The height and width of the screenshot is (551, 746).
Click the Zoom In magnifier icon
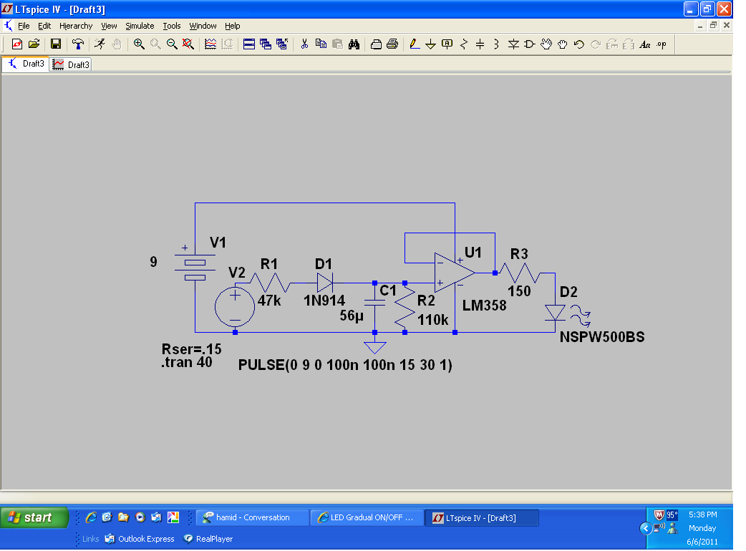(139, 44)
